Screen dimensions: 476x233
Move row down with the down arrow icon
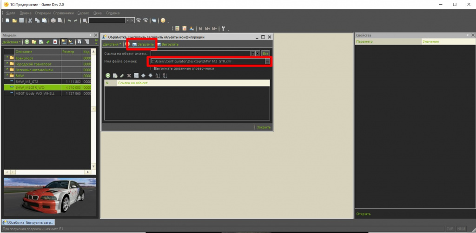point(150,75)
